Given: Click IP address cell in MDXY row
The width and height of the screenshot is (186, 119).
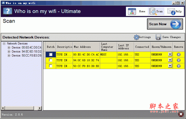Looking at the screenshot, I should pyautogui.click(x=126, y=54).
